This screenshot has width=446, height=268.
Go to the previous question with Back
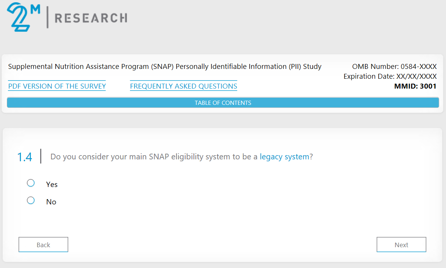pyautogui.click(x=43, y=245)
